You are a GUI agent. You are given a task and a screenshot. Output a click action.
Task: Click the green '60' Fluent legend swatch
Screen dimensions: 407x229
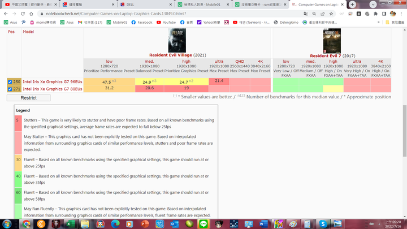[18, 196]
